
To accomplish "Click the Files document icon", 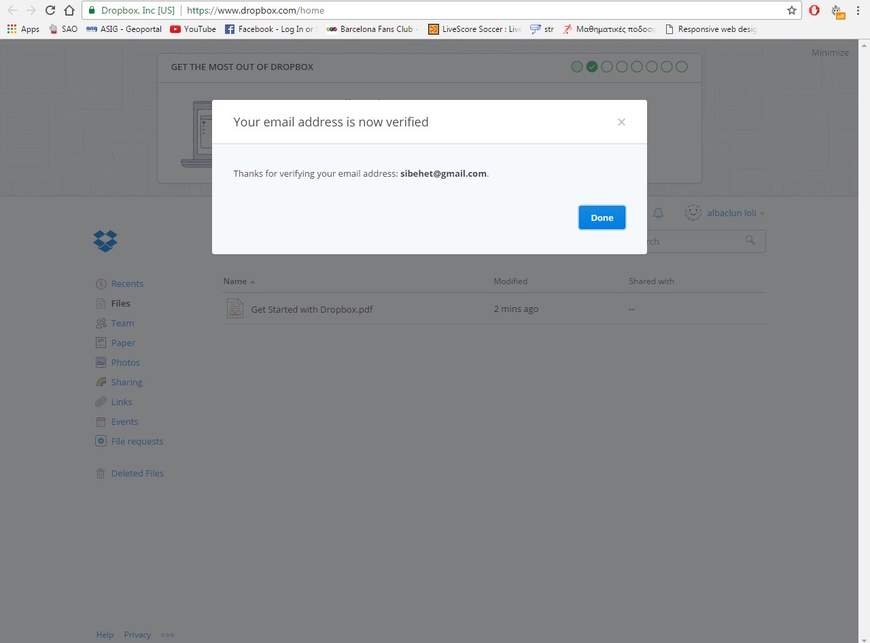I will tap(101, 303).
